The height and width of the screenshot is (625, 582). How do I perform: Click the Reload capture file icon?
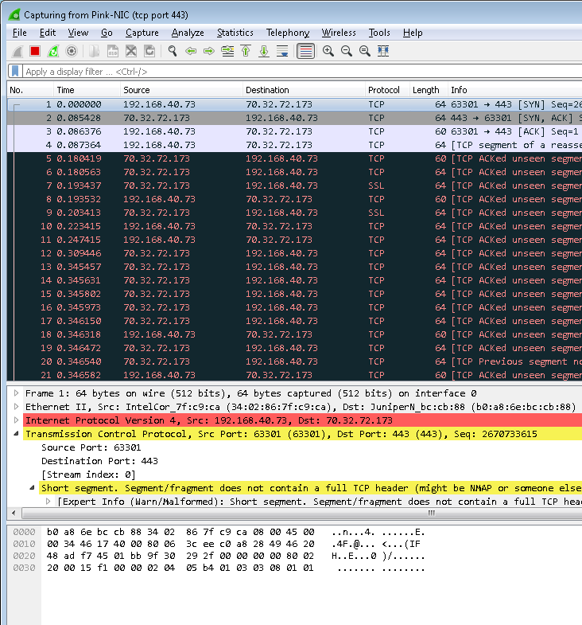[149, 51]
